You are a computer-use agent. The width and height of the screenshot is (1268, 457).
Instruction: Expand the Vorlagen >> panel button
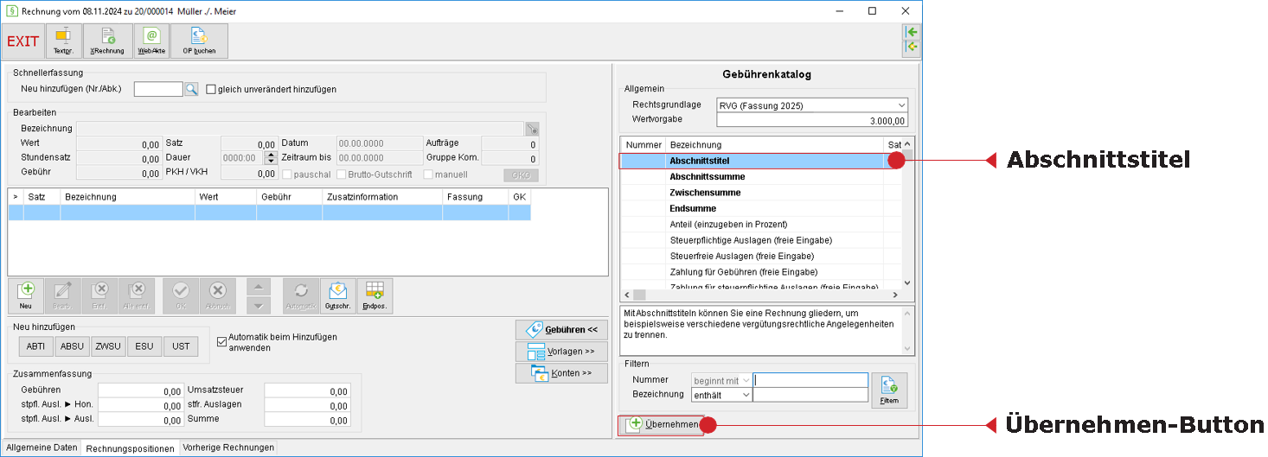(x=561, y=352)
